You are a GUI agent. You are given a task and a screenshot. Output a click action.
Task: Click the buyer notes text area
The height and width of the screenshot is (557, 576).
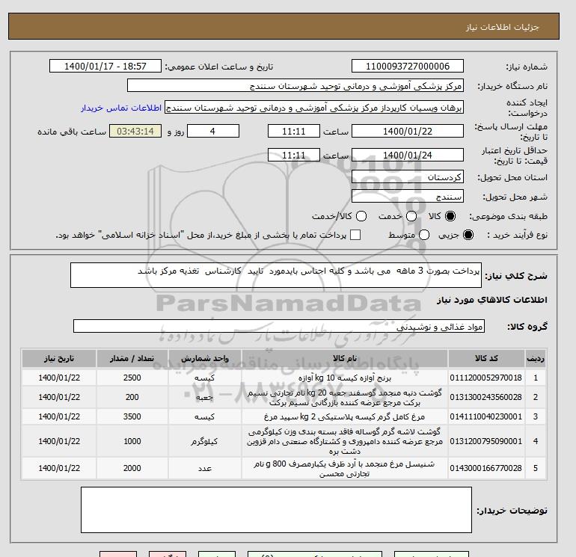tap(276, 510)
